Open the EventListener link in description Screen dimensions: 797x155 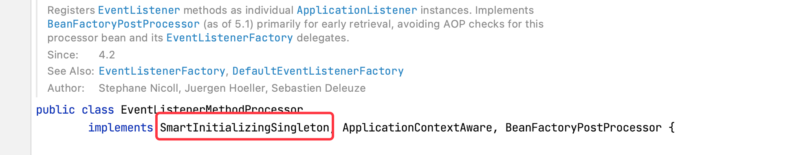[x=139, y=10]
